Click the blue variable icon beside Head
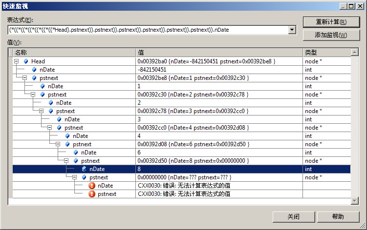The image size is (367, 230). 25,61
